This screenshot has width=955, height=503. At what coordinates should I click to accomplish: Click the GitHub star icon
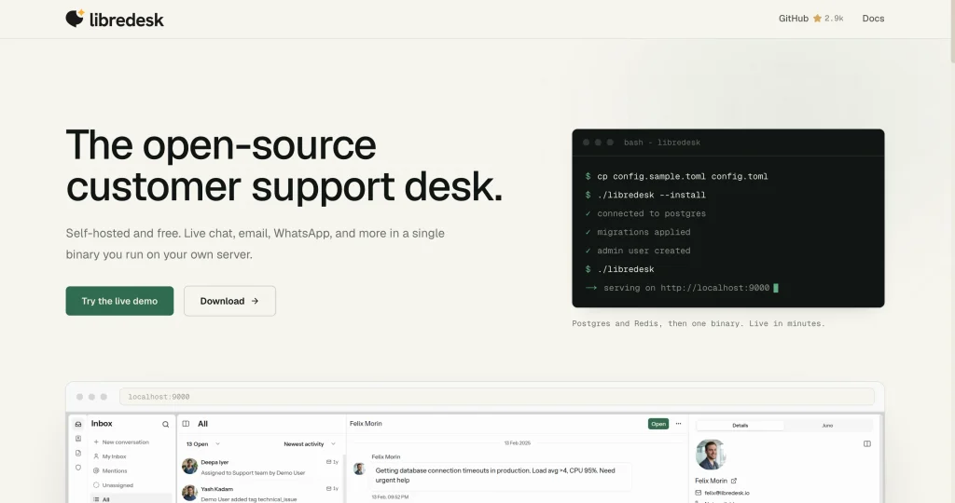[x=817, y=19]
